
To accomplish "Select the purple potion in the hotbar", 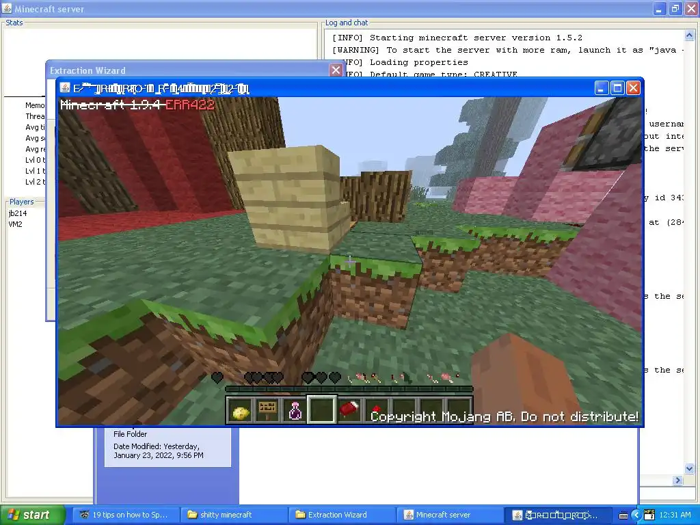I will pos(295,410).
